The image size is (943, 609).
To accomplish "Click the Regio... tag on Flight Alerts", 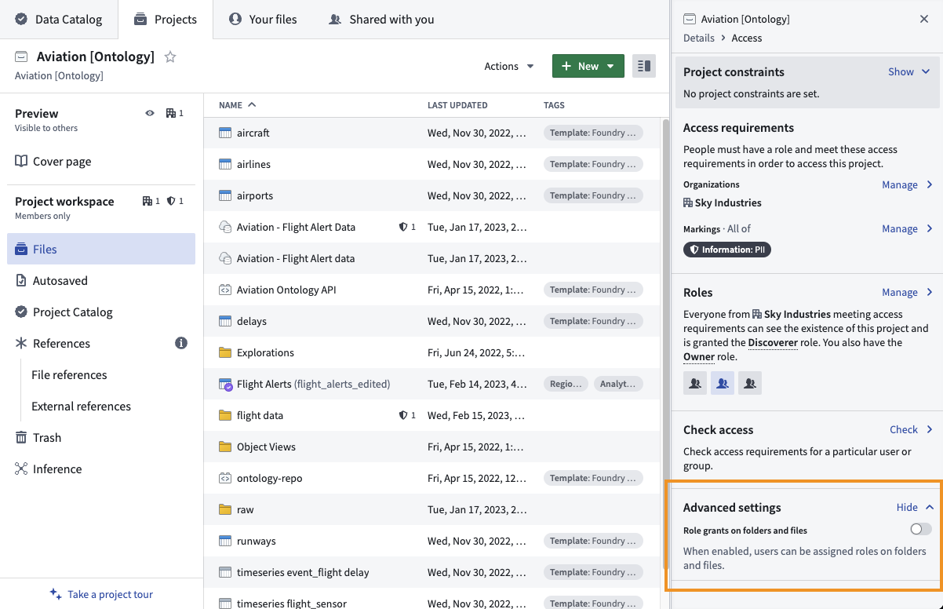I will (566, 384).
